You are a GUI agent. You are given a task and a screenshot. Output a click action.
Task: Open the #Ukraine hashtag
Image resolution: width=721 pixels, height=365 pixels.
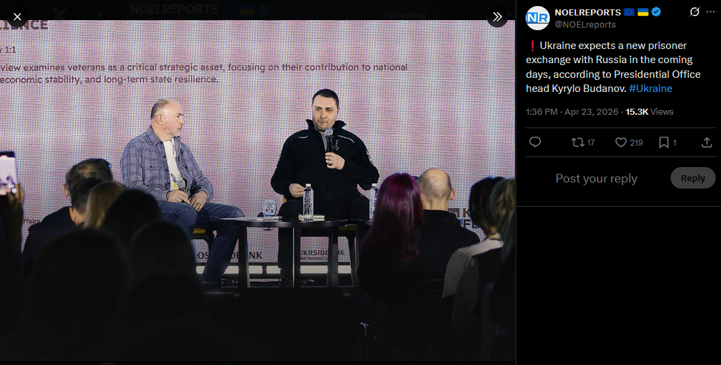pyautogui.click(x=651, y=89)
